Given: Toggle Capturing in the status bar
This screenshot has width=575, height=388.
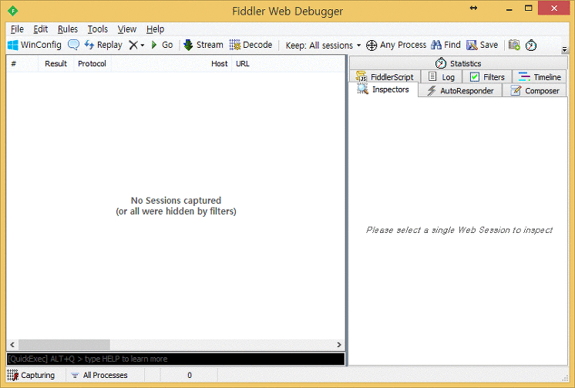Looking at the screenshot, I should tap(31, 375).
